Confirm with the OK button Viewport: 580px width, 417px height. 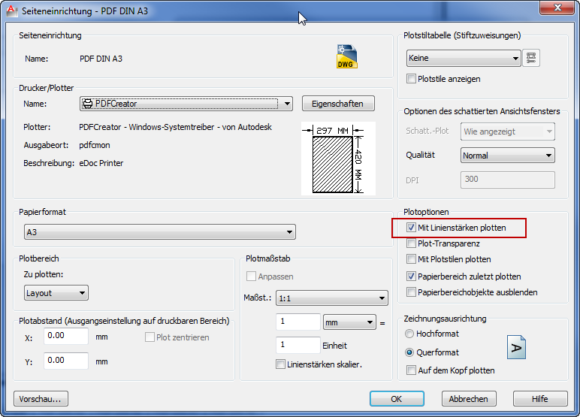point(397,399)
